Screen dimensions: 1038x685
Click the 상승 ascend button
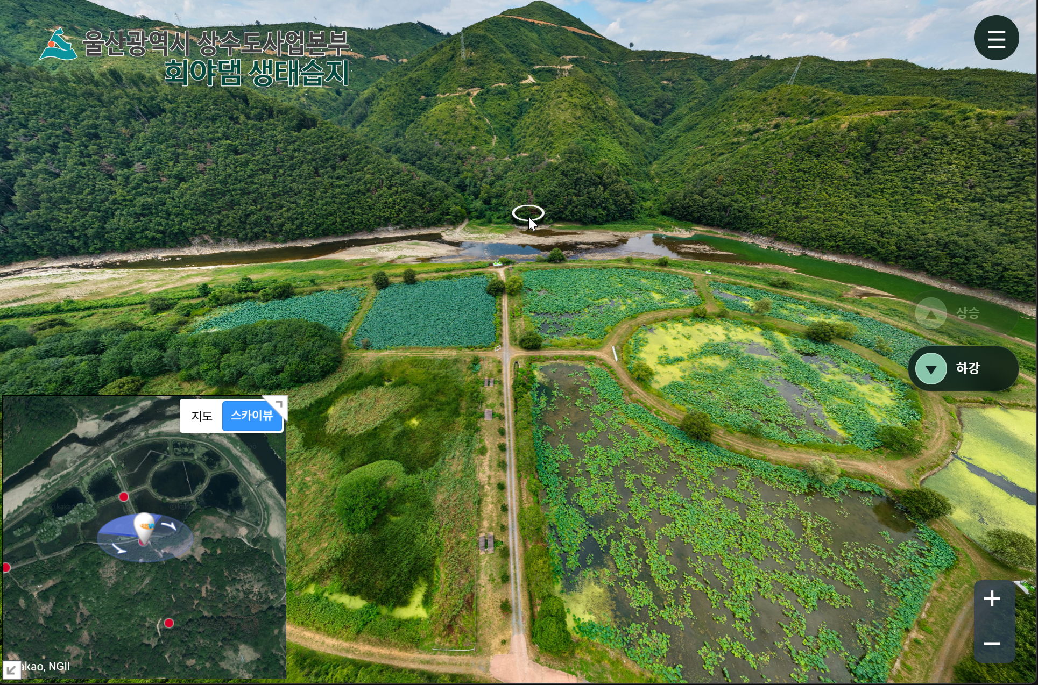point(963,313)
